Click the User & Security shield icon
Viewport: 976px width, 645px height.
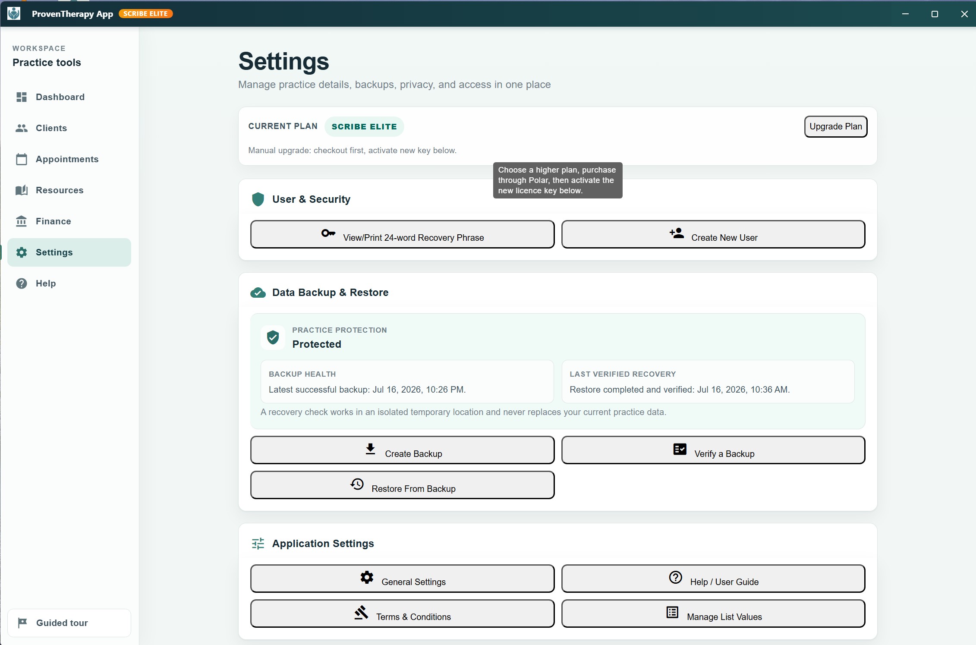pyautogui.click(x=258, y=199)
